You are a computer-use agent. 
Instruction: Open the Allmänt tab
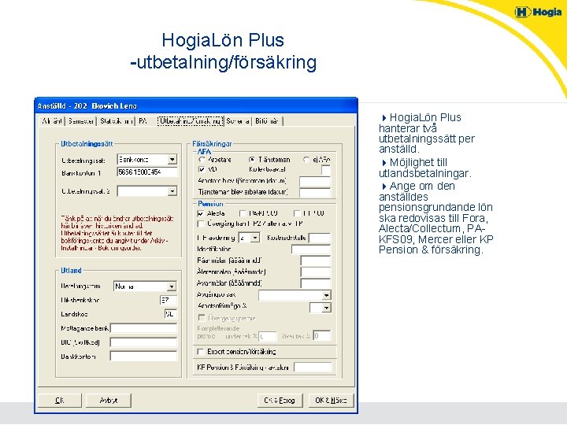pos(52,121)
